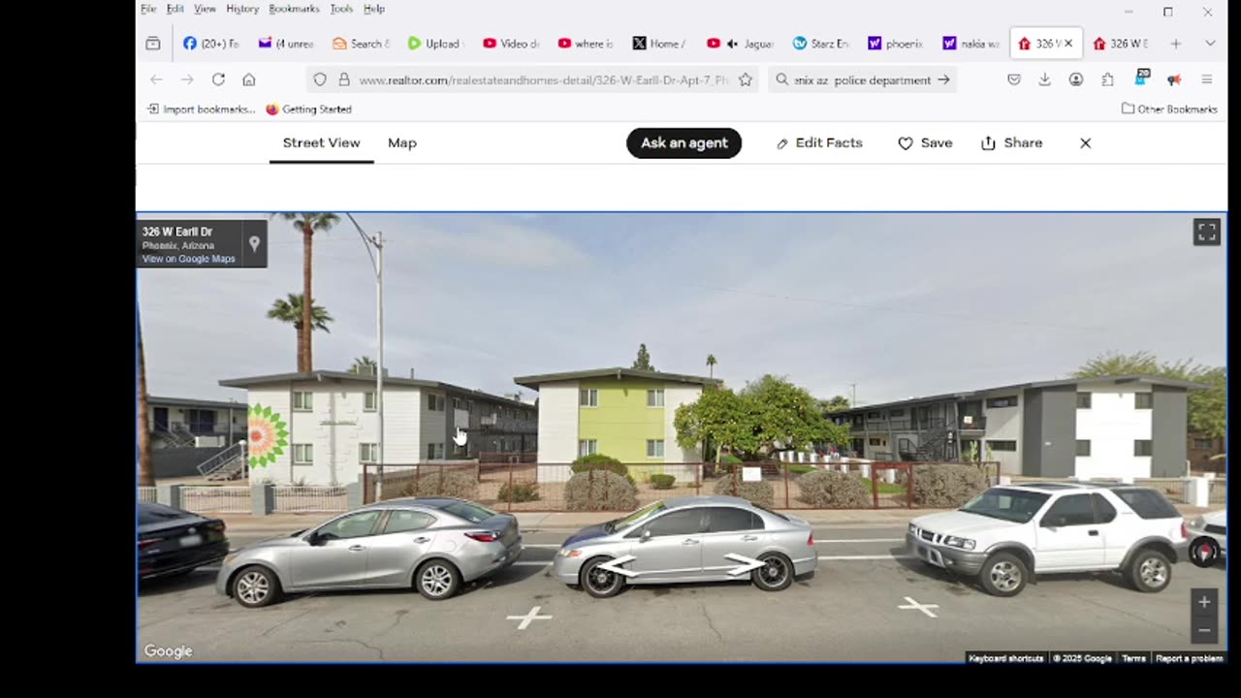Switch to the Search tab

(361, 44)
